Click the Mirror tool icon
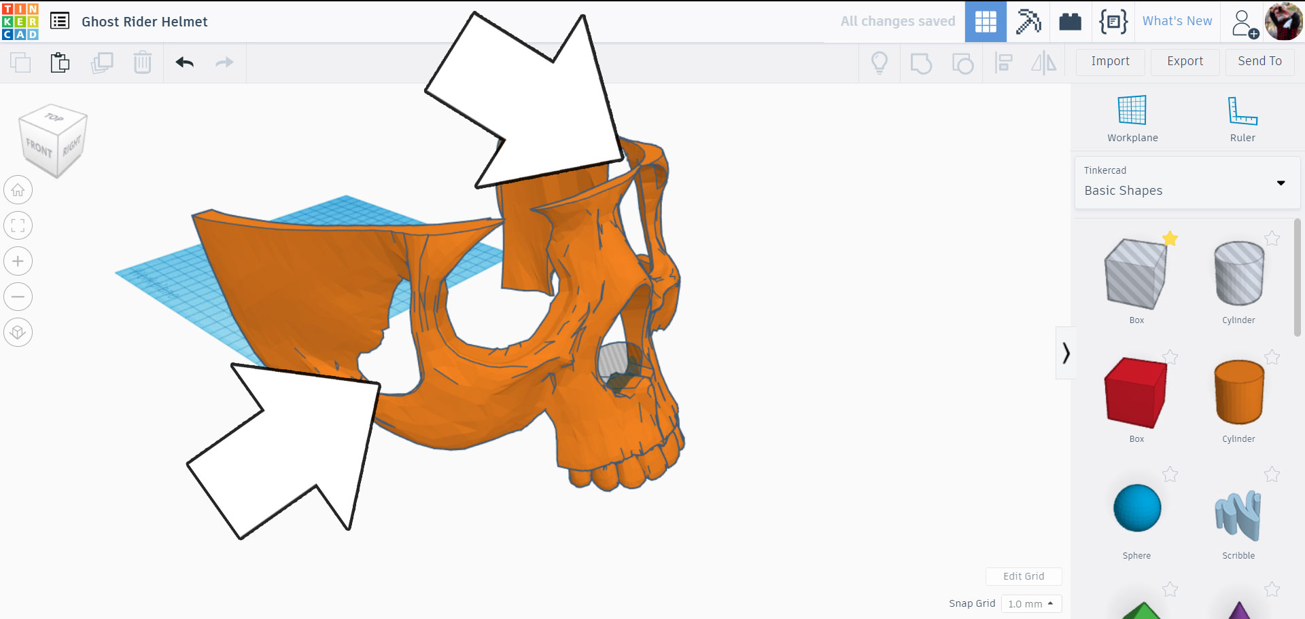 pos(1044,63)
